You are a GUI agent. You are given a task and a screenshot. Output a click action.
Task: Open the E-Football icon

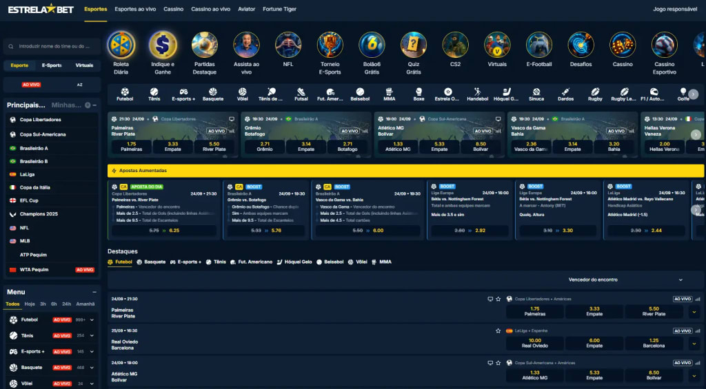click(x=539, y=45)
